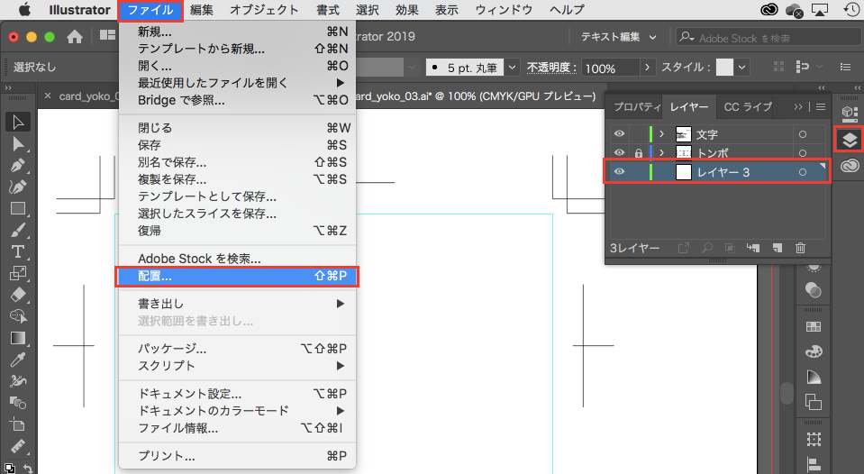Click 別名で保存... menu entry
Image resolution: width=864 pixels, height=474 pixels.
tap(172, 163)
